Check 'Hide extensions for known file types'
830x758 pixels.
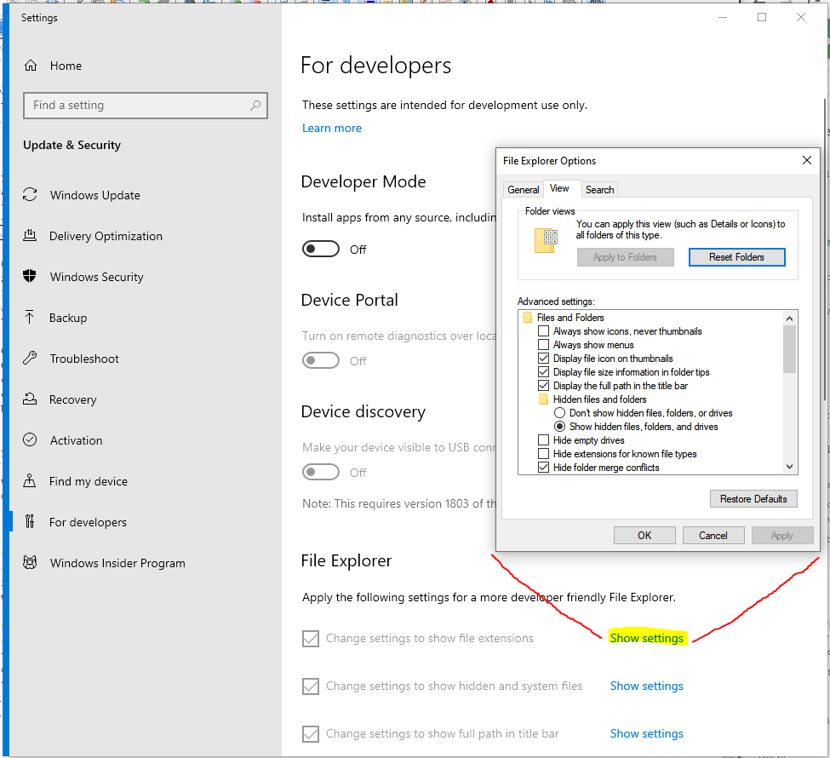(543, 454)
